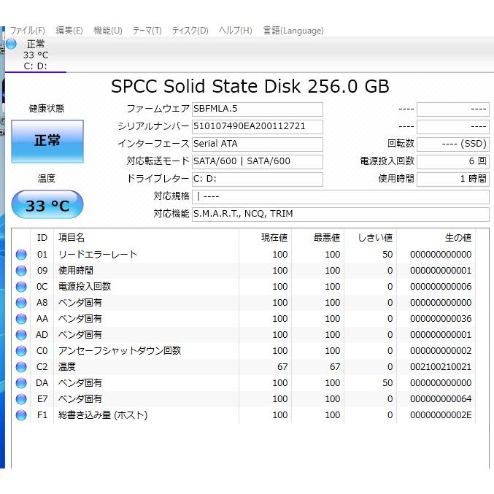Click the status icon for row 0C
Image resolution: width=494 pixels, height=494 pixels.
point(21,287)
